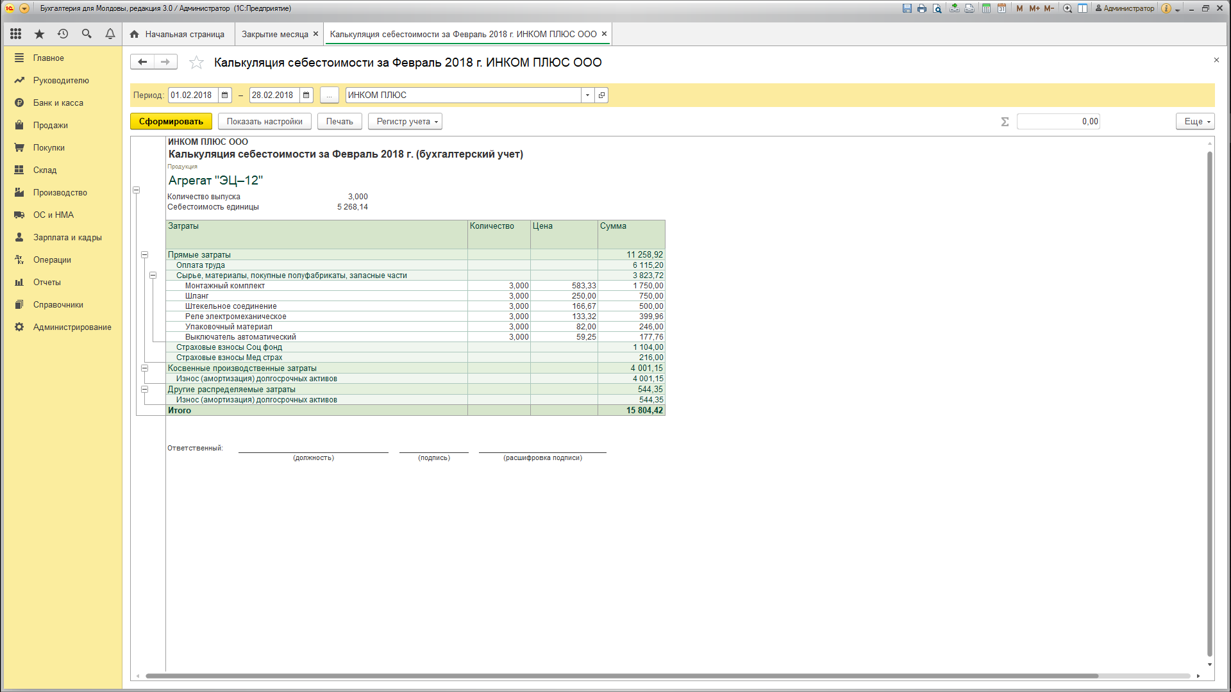Open print preview from the title bar
The image size is (1231, 692).
tap(937, 8)
